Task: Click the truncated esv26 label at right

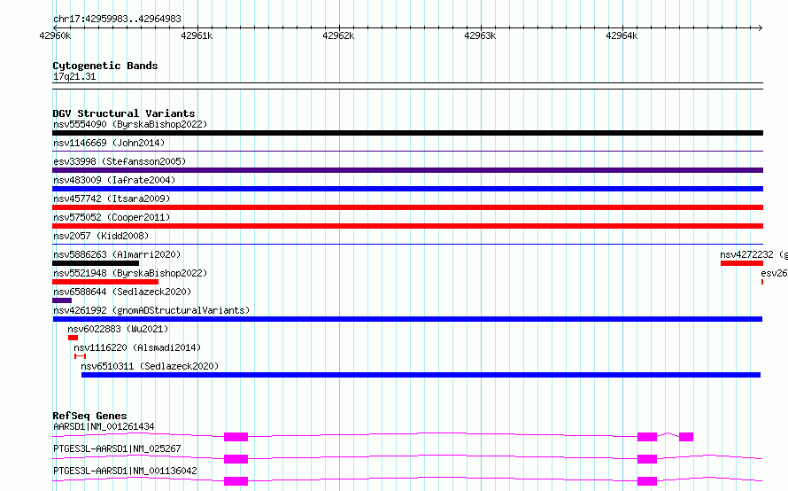Action: tap(774, 273)
